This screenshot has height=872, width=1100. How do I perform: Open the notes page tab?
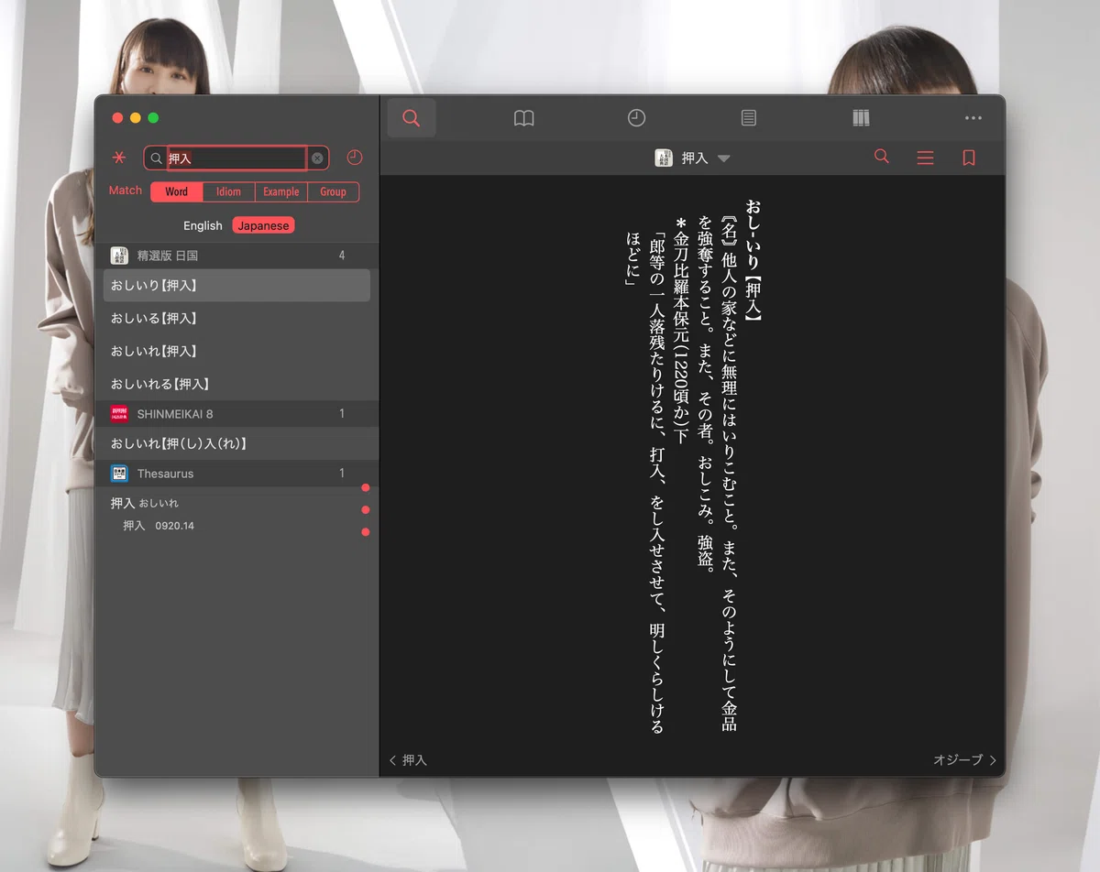click(749, 118)
